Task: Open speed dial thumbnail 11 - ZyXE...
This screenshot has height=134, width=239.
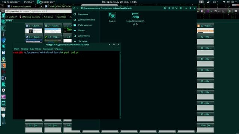Action: click(x=34, y=39)
